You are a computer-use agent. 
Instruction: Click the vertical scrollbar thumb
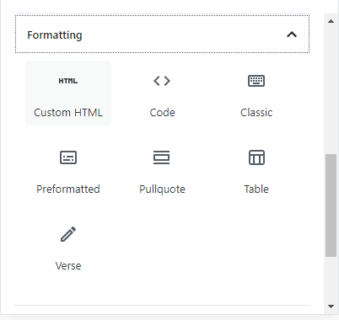(x=331, y=205)
